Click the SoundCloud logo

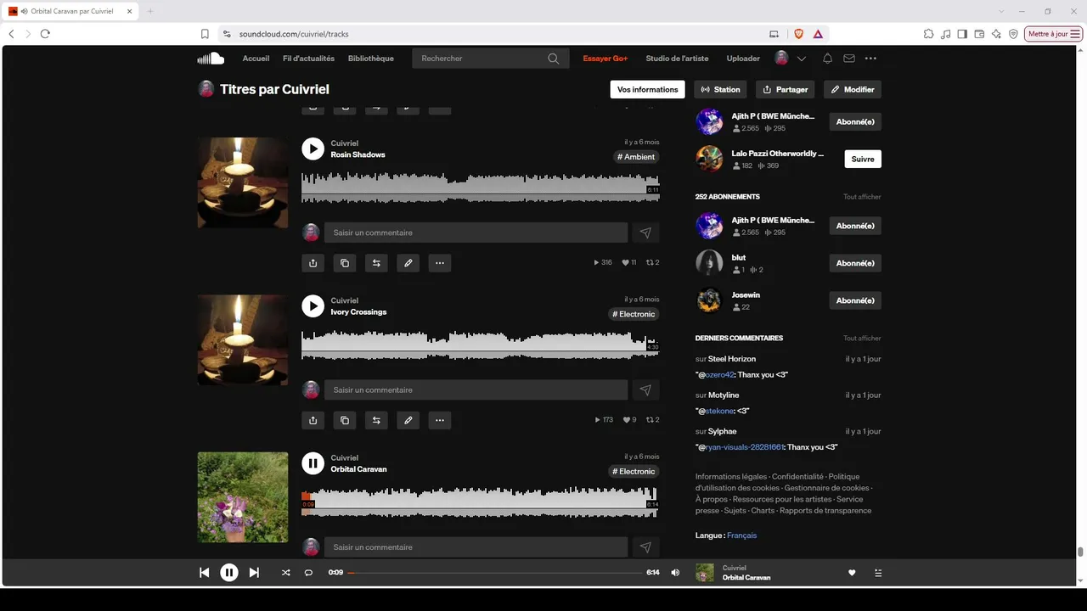coord(211,59)
